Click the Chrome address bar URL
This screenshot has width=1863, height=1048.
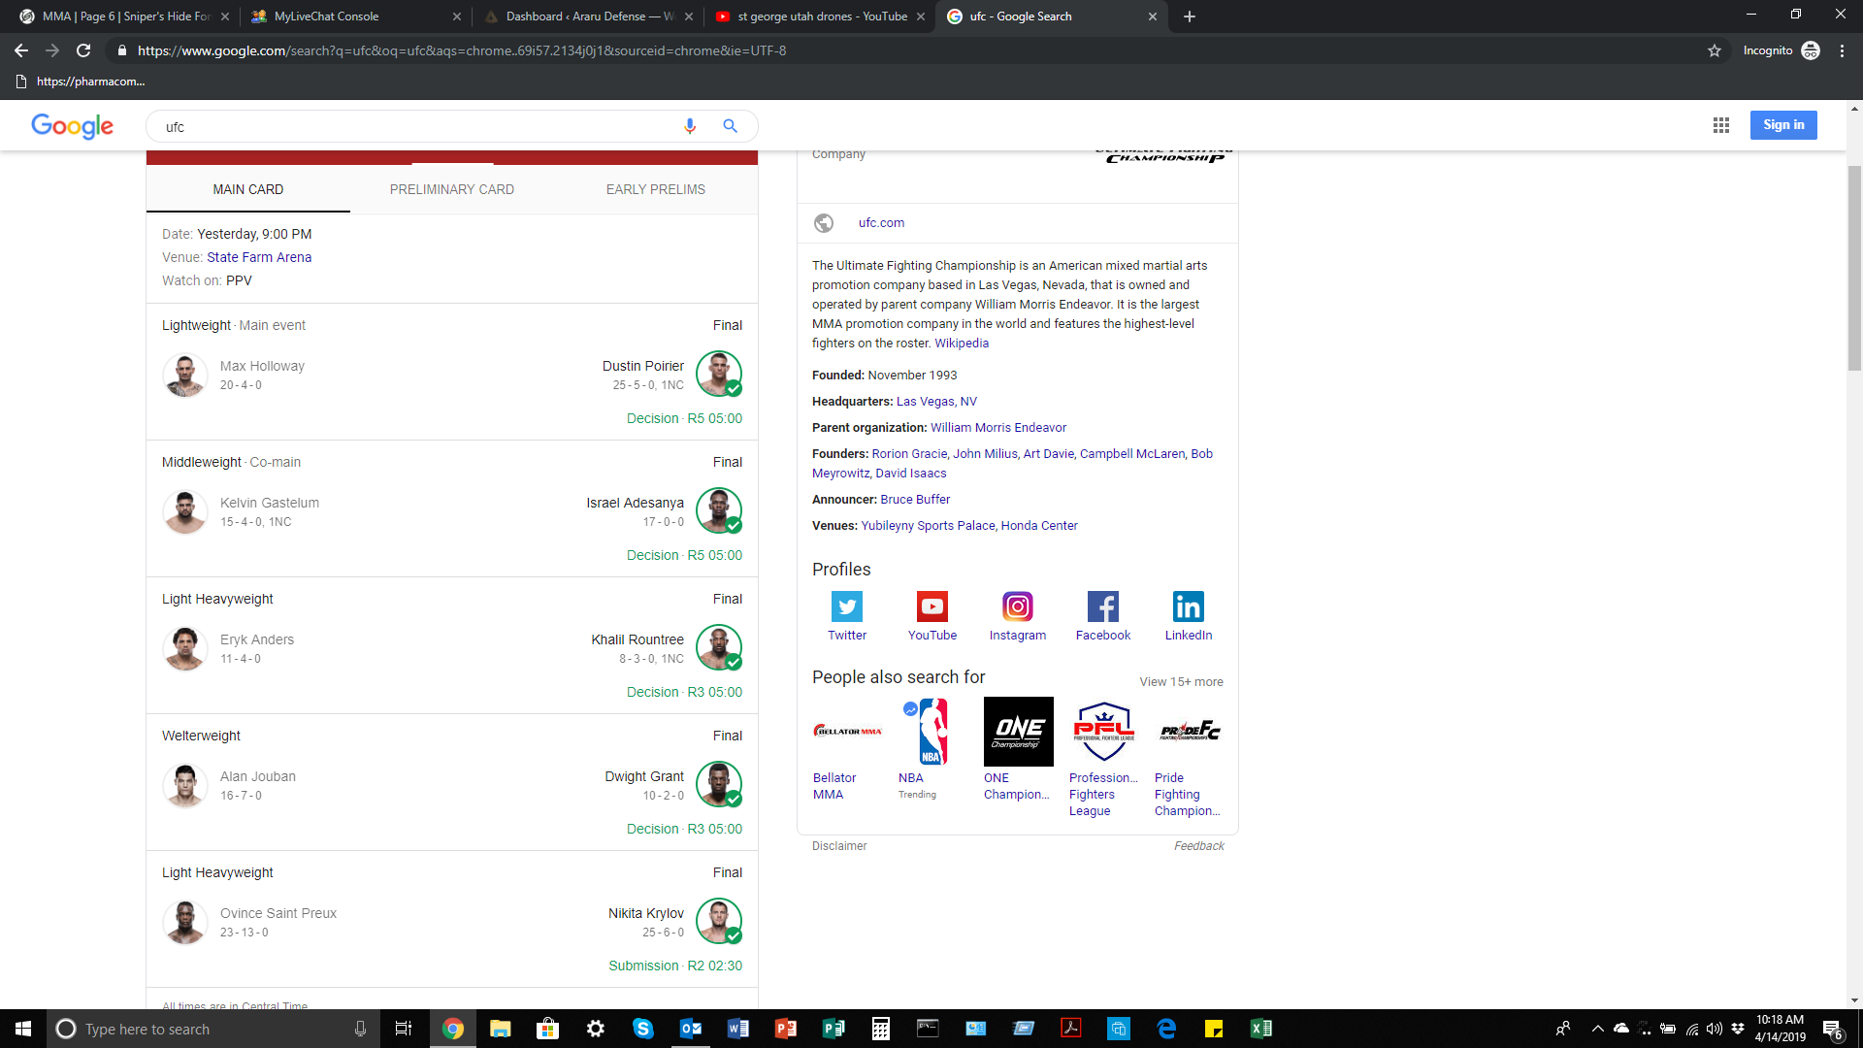[462, 50]
